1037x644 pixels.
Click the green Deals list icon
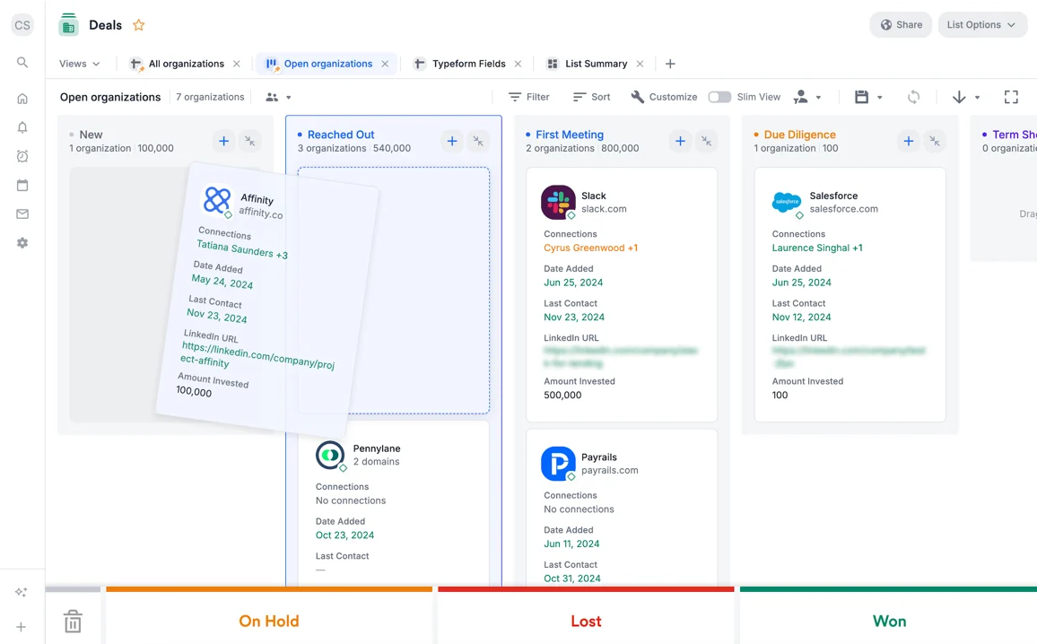[68, 25]
